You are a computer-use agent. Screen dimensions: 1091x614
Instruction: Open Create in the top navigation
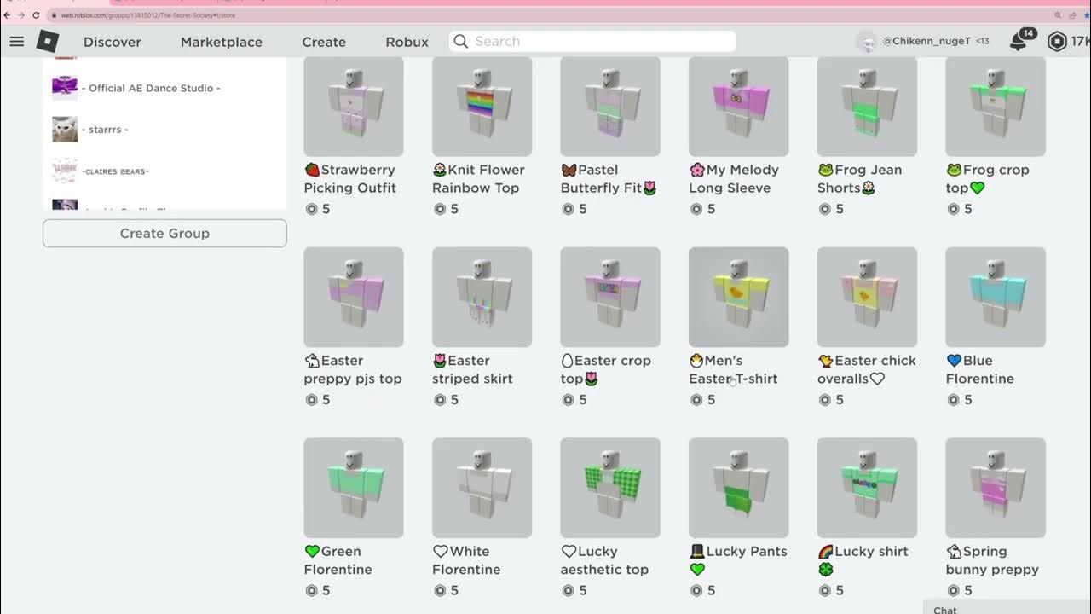pos(324,42)
